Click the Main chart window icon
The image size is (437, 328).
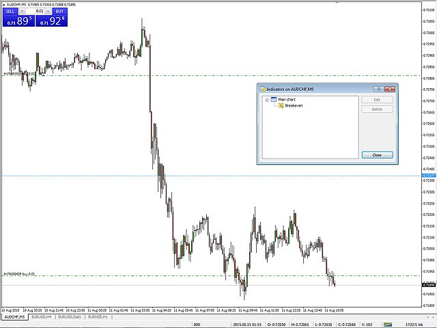[274, 100]
